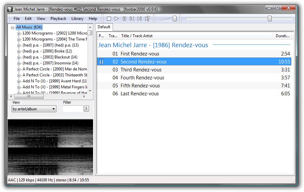Image resolution: width=304 pixels, height=192 pixels.
Task: Click the seek bar position handle
Action: [269, 19]
